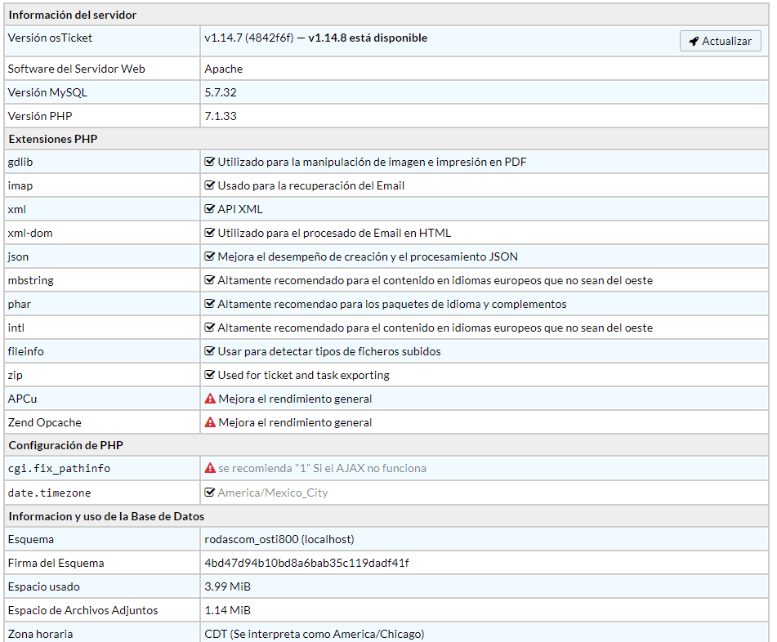Click the fileinfo check mark
Image resolution: width=777 pixels, height=642 pixels.
click(210, 351)
